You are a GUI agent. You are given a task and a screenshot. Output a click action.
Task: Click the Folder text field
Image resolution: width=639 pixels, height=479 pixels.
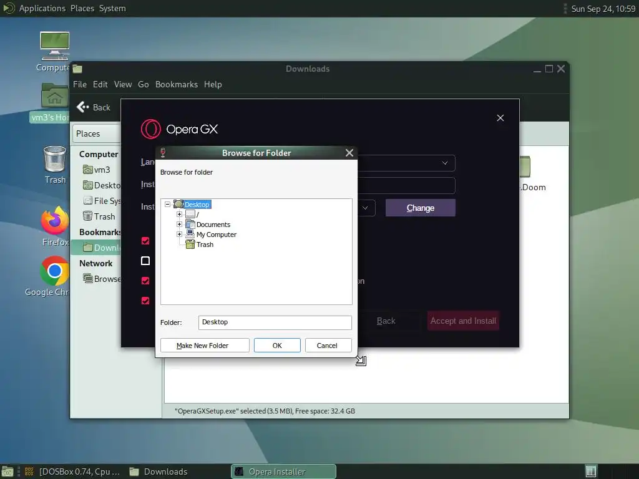click(x=275, y=322)
